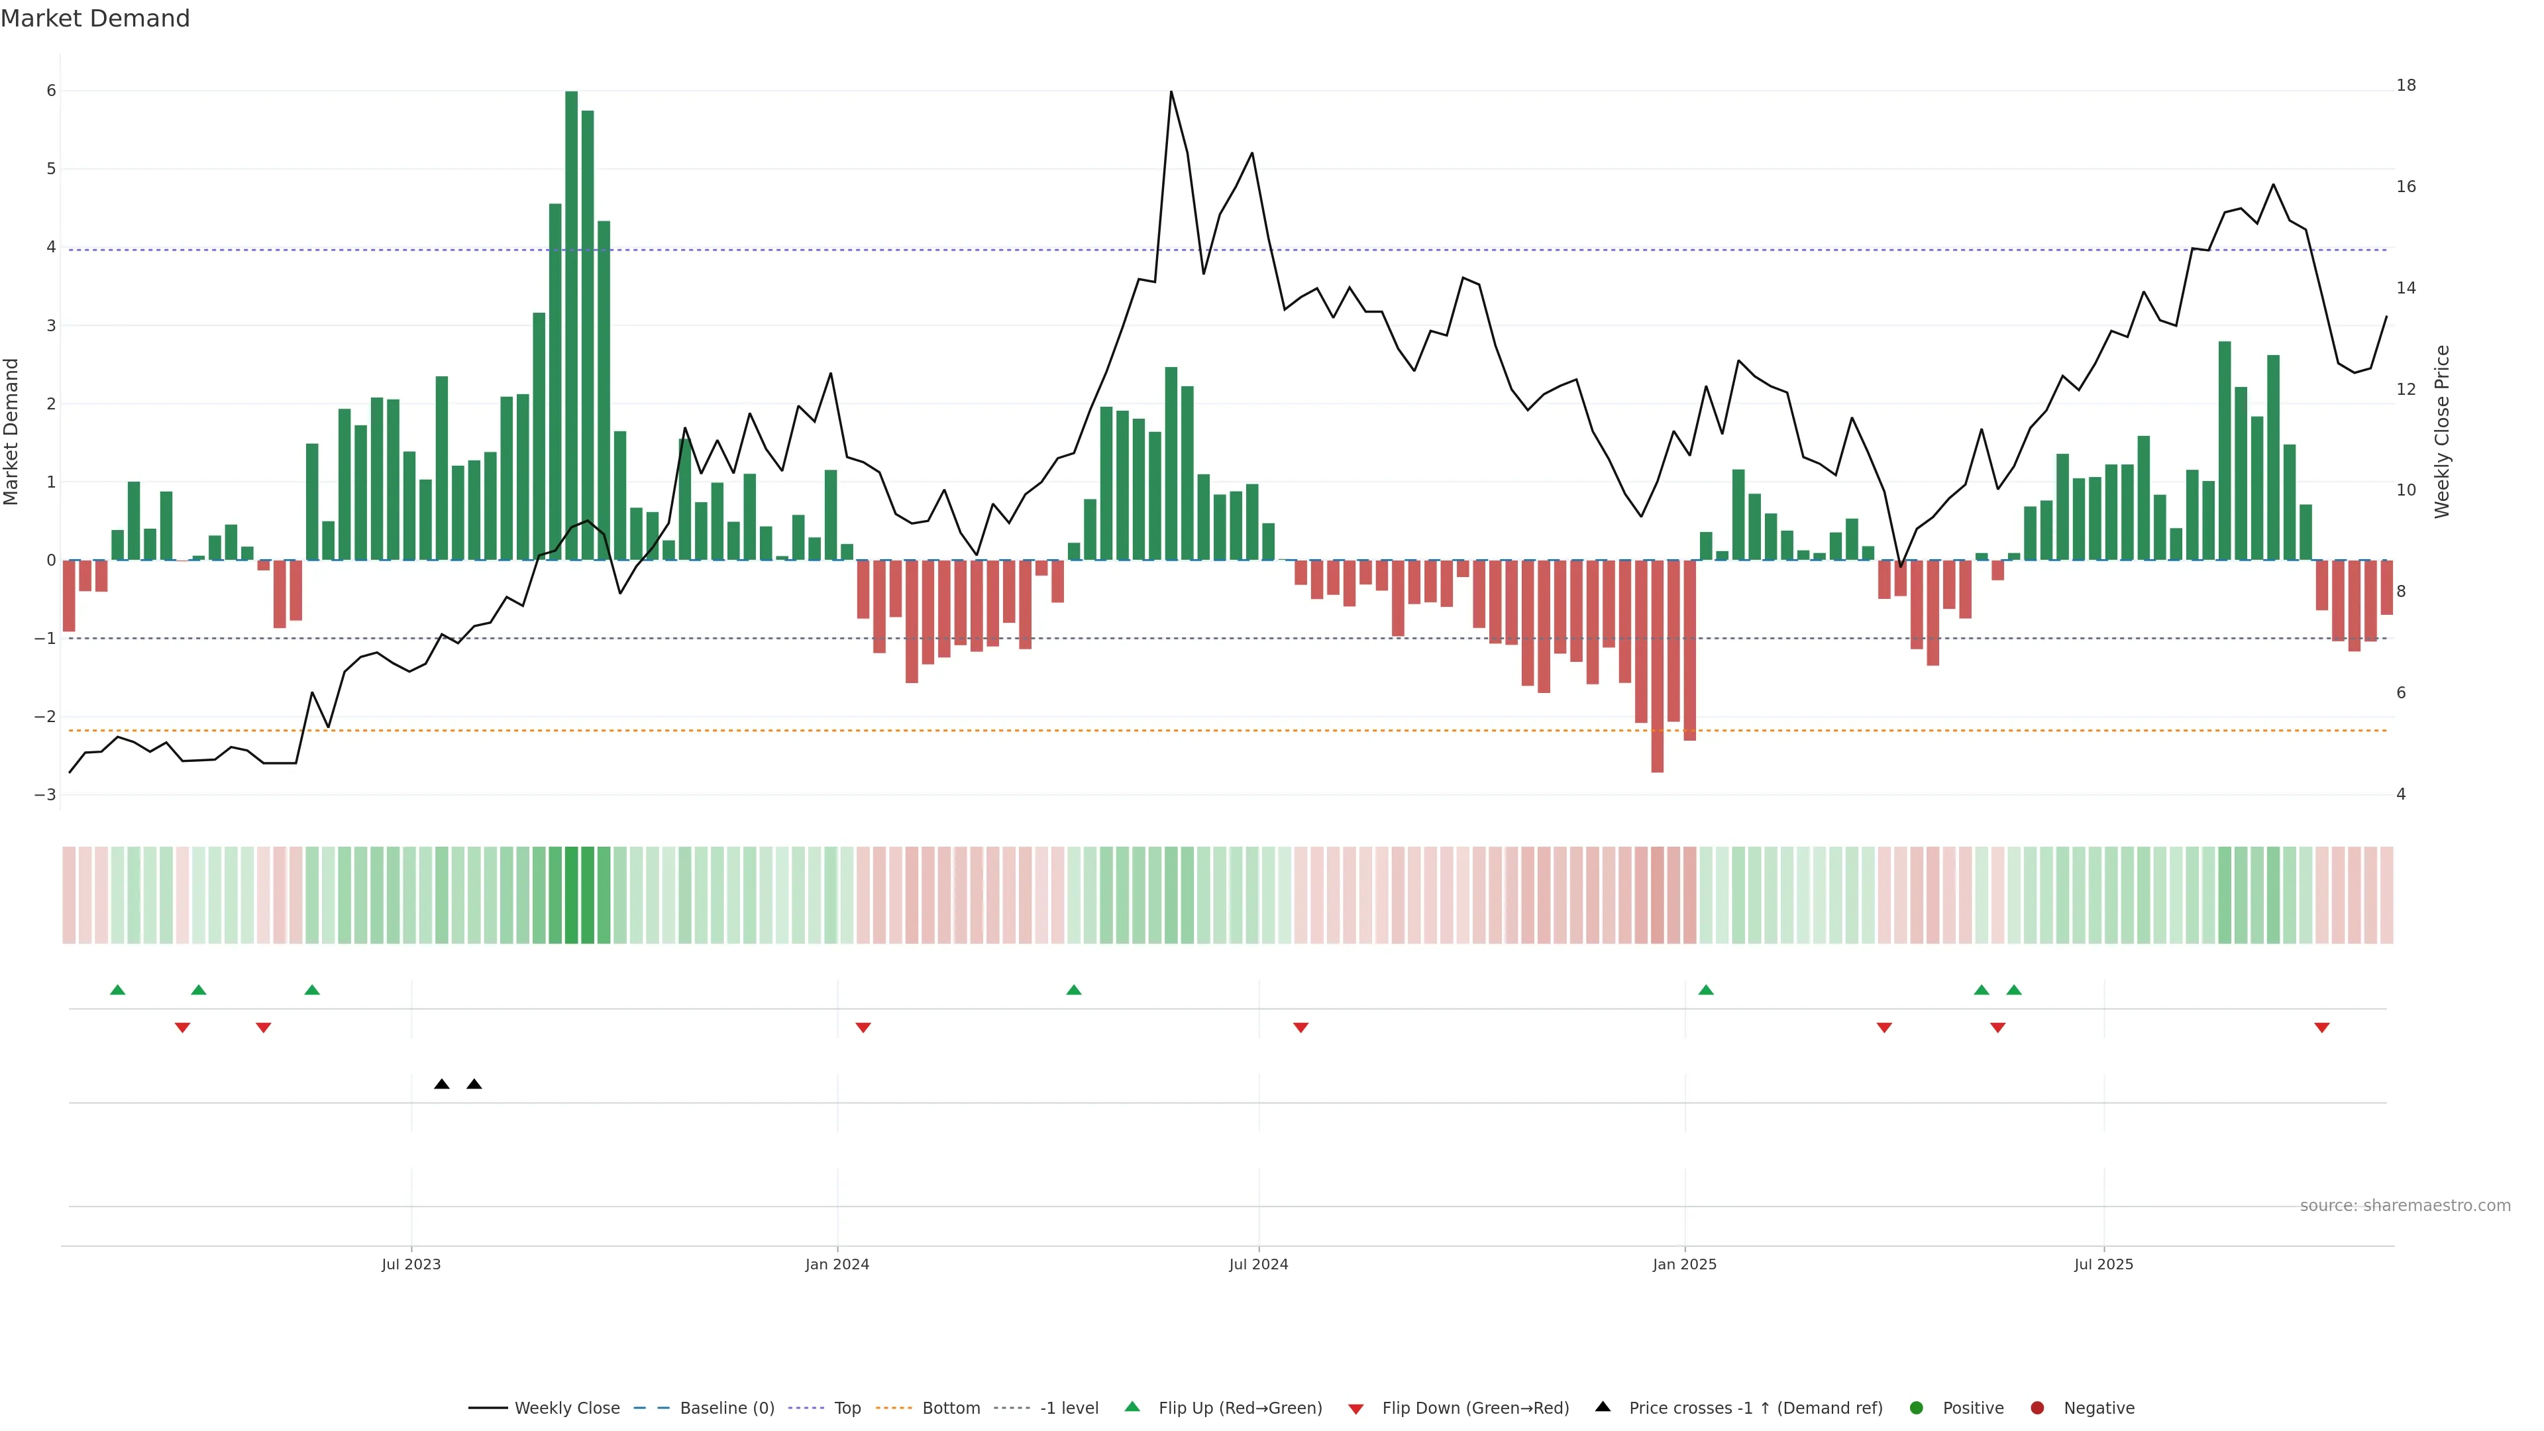Click the red flip-down marker after Jul 2024
This screenshot has width=2544, height=1431.
[1300, 1028]
